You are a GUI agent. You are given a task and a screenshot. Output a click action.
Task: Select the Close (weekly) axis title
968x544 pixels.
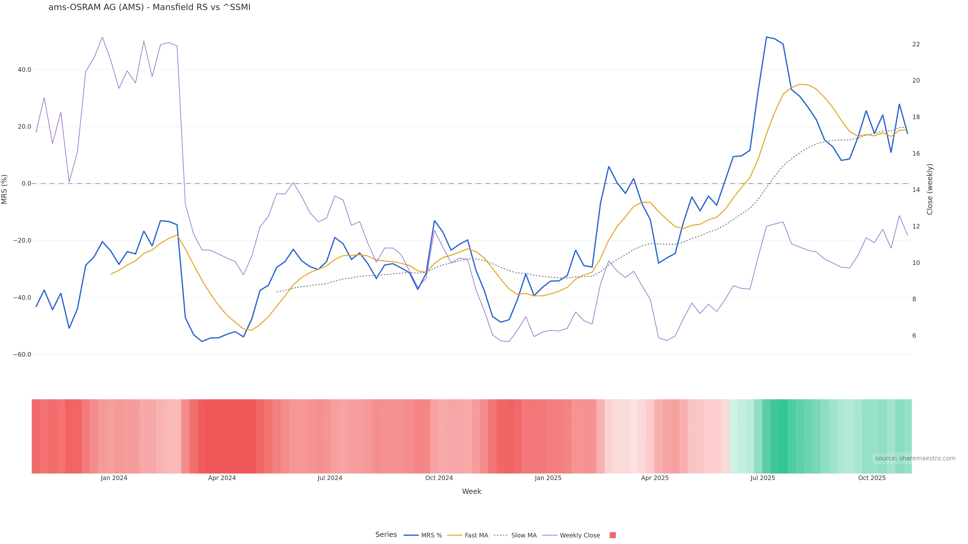pos(930,189)
